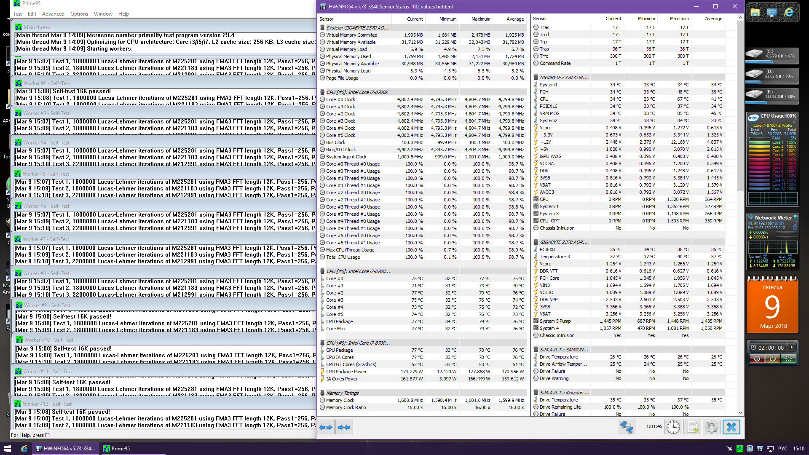
Task: Click the Maximum column header on left
Action: (480, 19)
